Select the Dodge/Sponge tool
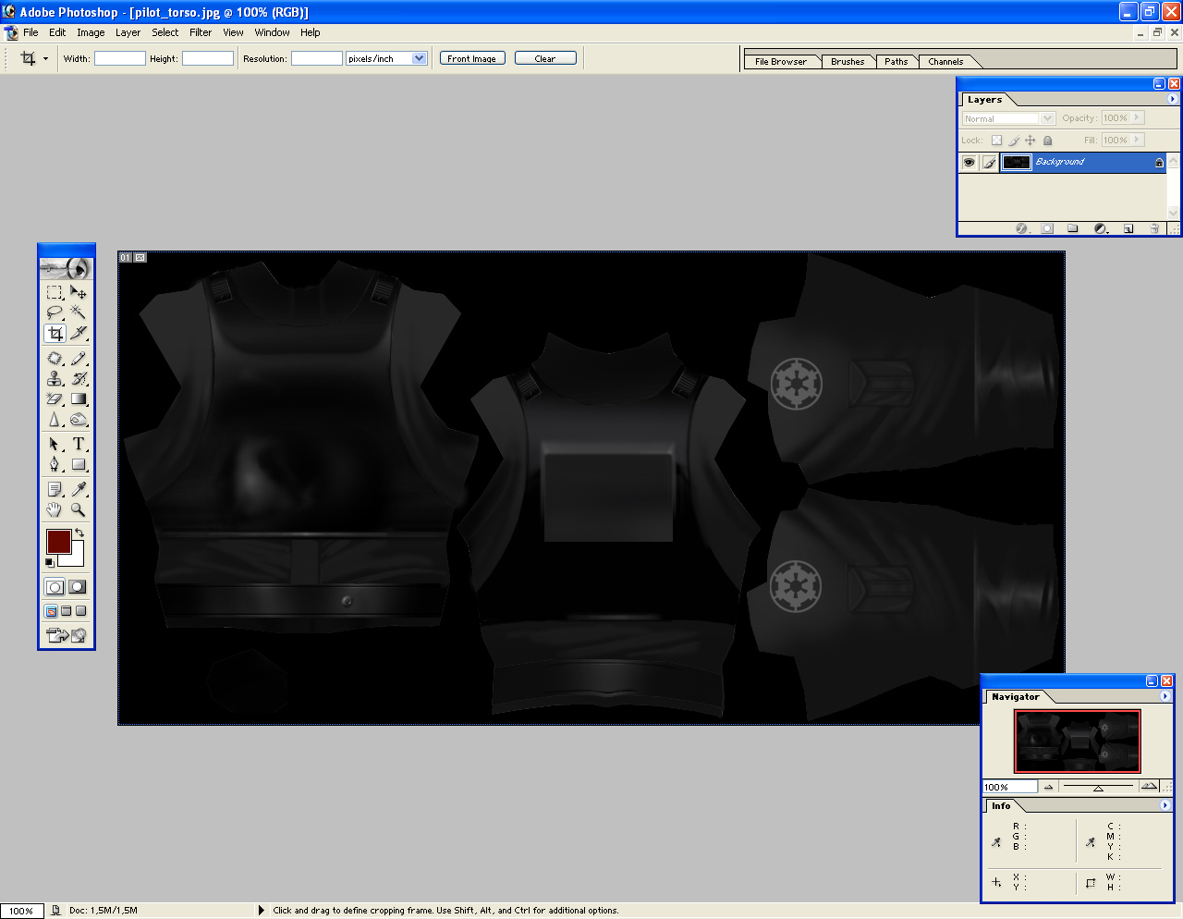The width and height of the screenshot is (1183, 919). click(x=79, y=419)
